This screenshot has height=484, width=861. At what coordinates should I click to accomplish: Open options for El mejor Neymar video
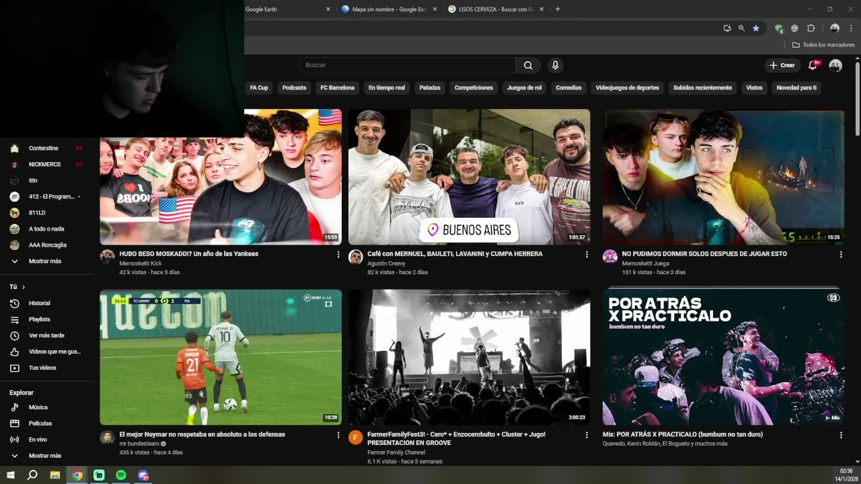pyautogui.click(x=338, y=436)
